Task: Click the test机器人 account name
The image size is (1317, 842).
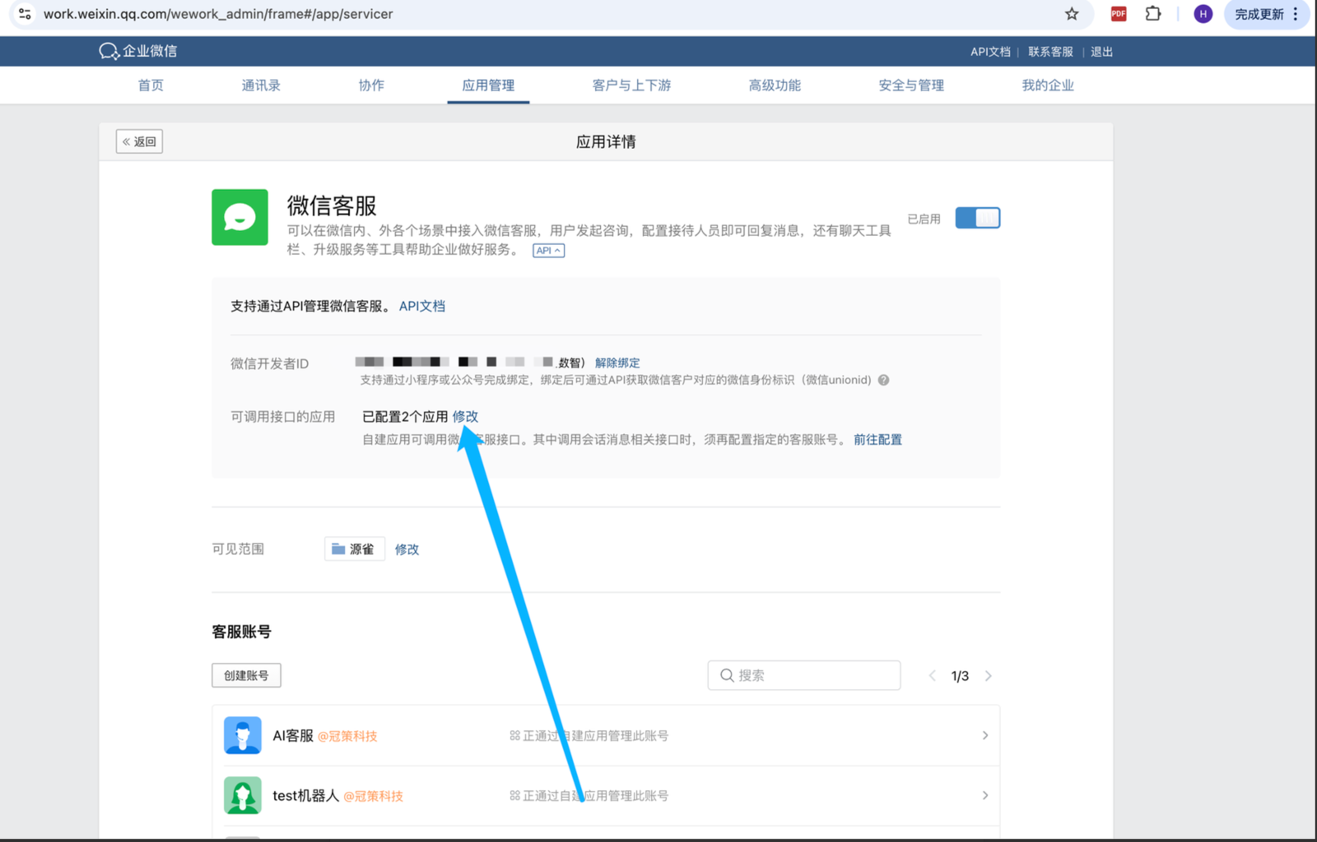Action: [x=305, y=795]
